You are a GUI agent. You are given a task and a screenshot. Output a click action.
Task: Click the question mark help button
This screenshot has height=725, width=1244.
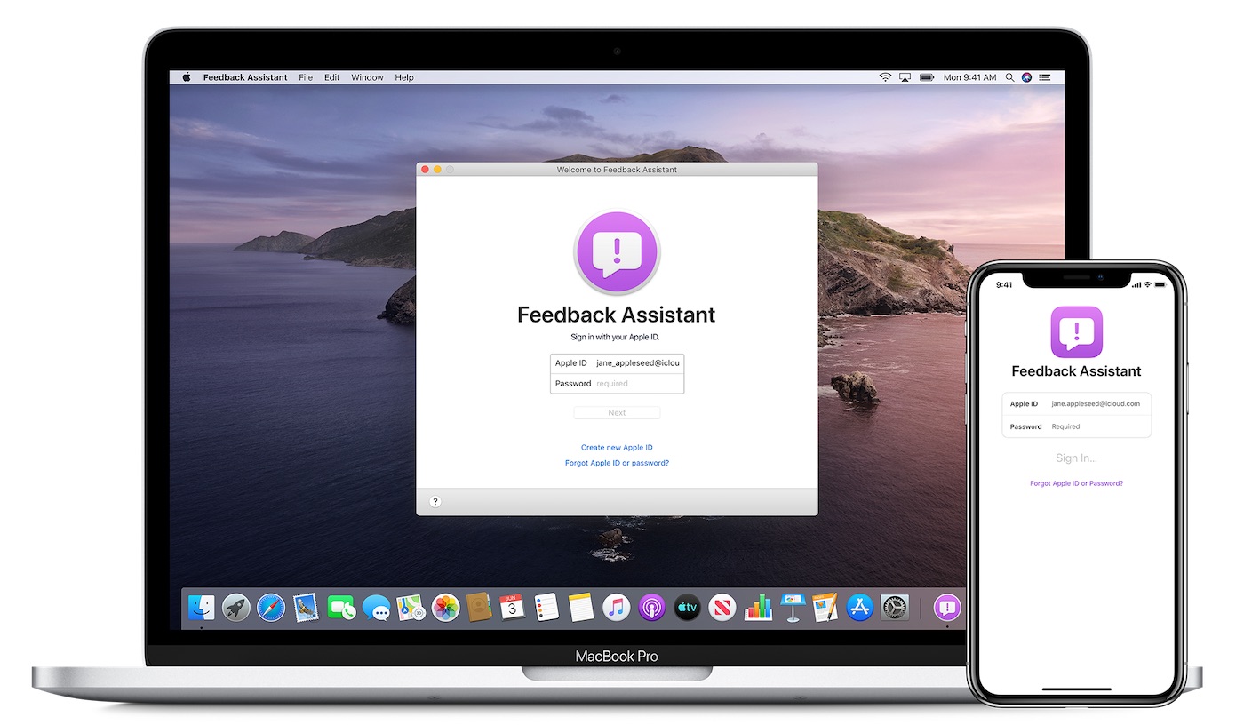[x=435, y=501]
